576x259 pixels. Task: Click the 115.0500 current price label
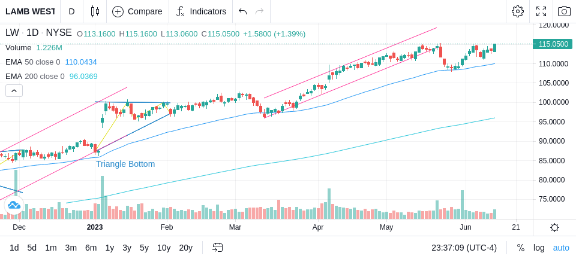click(553, 44)
